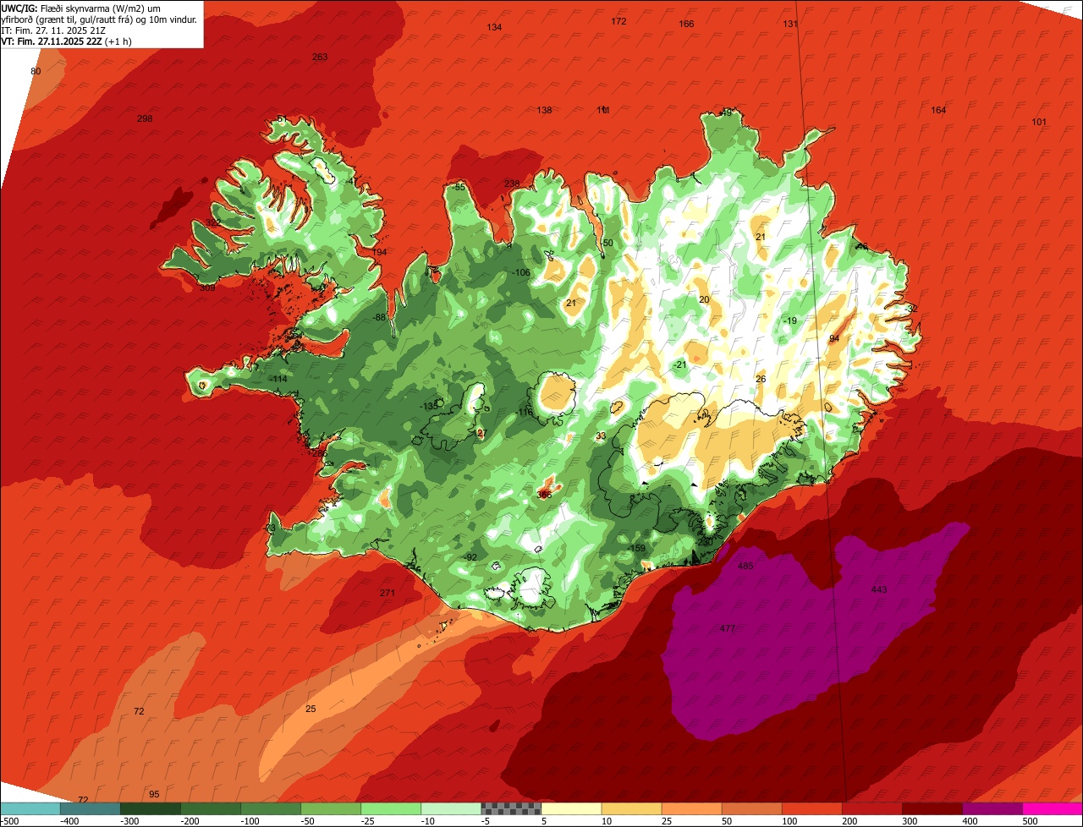Select the green -100 to -50 legend swatch
Image resolution: width=1083 pixels, height=827 pixels.
point(271,808)
